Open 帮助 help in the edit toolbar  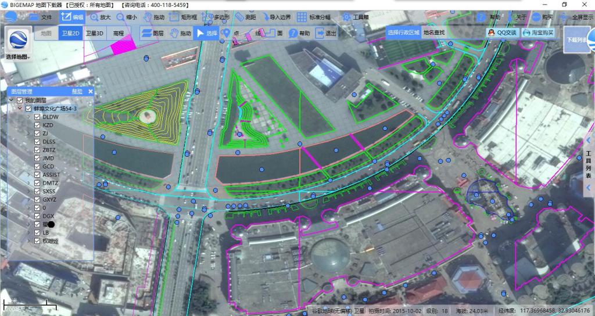(x=299, y=33)
